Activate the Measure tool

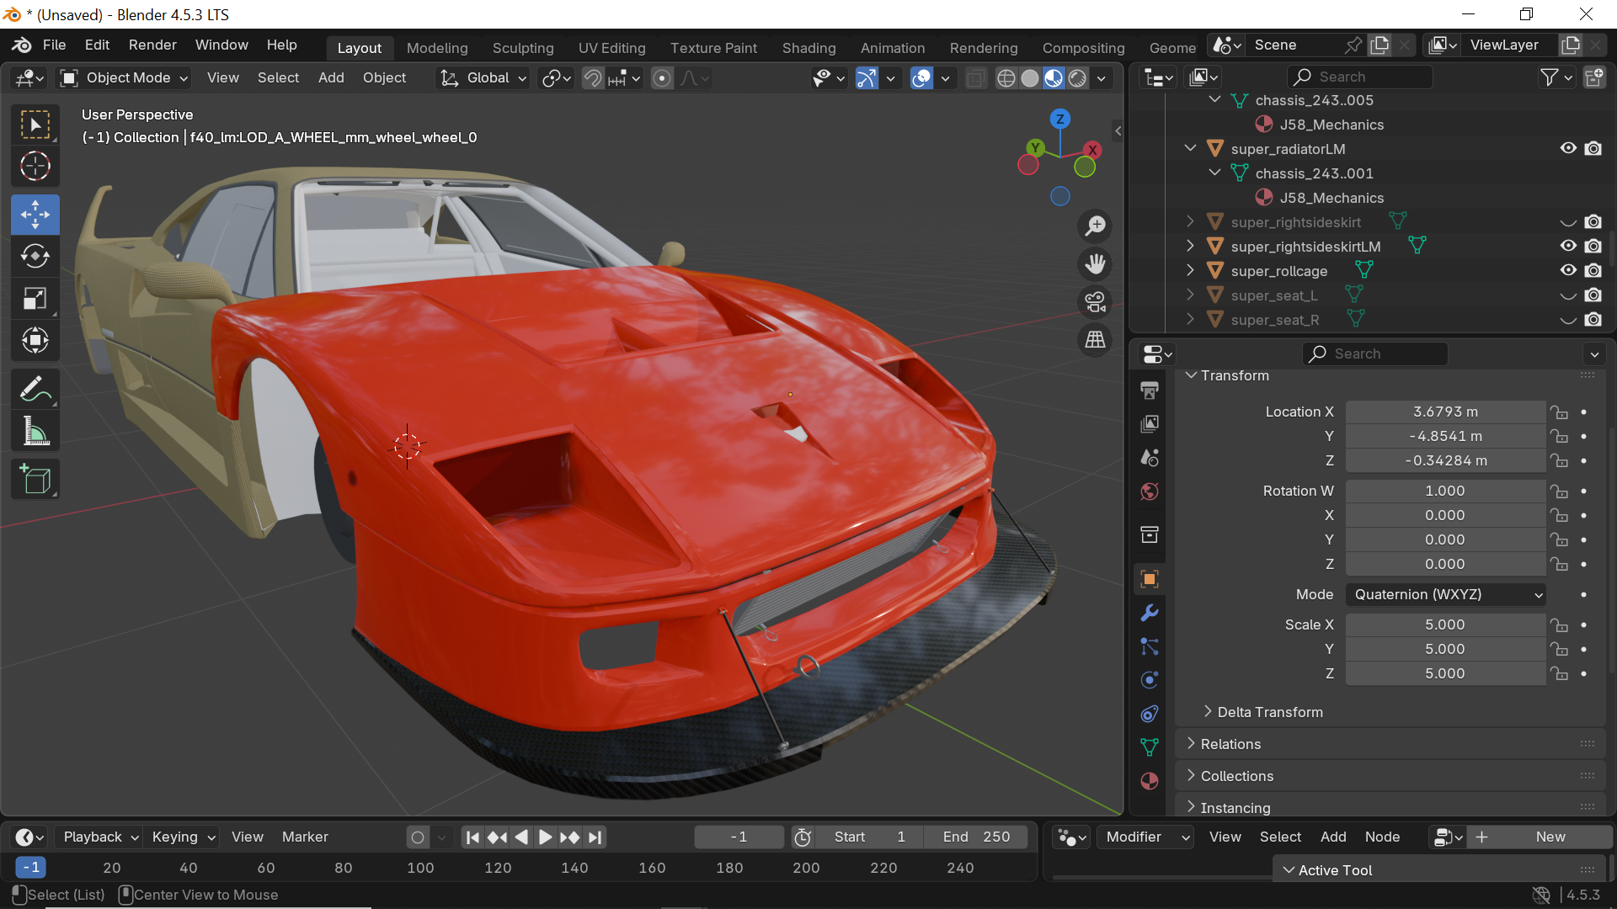coord(35,433)
